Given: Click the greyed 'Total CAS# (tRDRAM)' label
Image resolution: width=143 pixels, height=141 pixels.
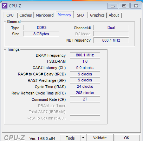Looking at the screenshot, I should click(47, 112).
